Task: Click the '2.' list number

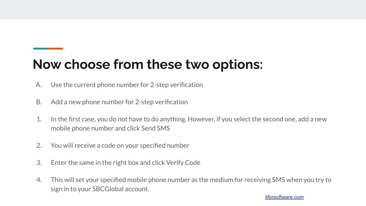Action: point(39,146)
